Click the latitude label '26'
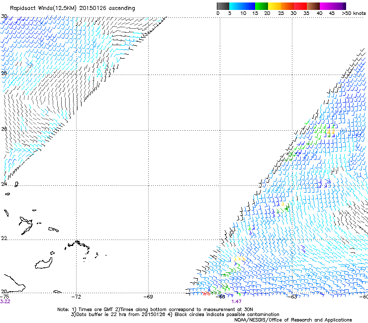368x323 pixels. tap(4, 129)
